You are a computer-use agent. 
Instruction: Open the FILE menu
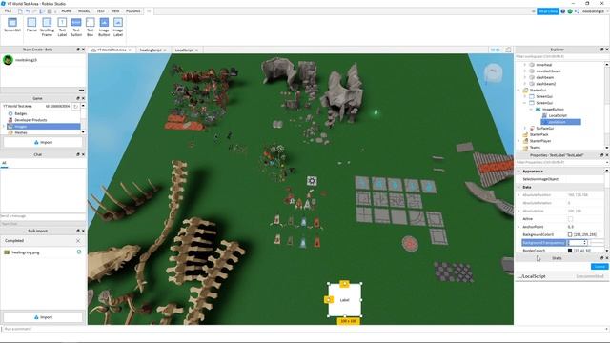(x=8, y=11)
